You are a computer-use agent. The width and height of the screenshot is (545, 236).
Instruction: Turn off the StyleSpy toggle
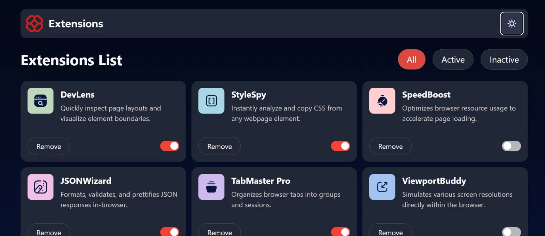coord(340,146)
